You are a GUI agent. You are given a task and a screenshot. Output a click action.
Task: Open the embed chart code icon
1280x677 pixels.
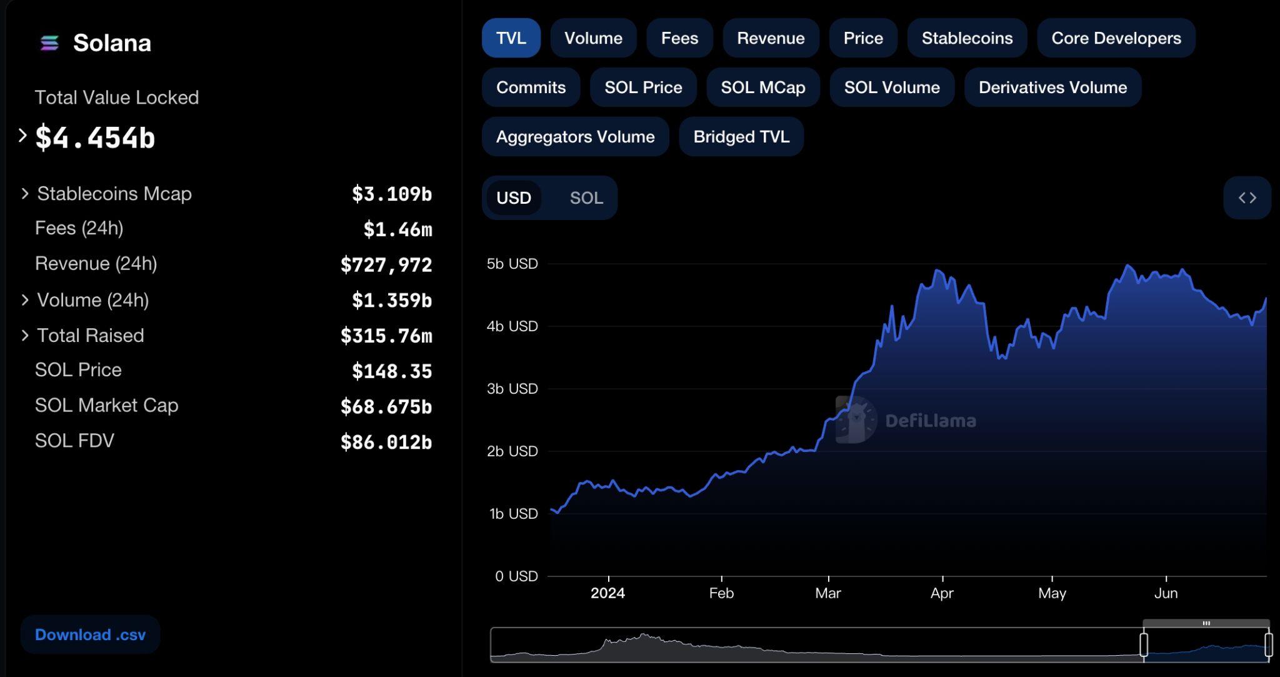[x=1247, y=198]
